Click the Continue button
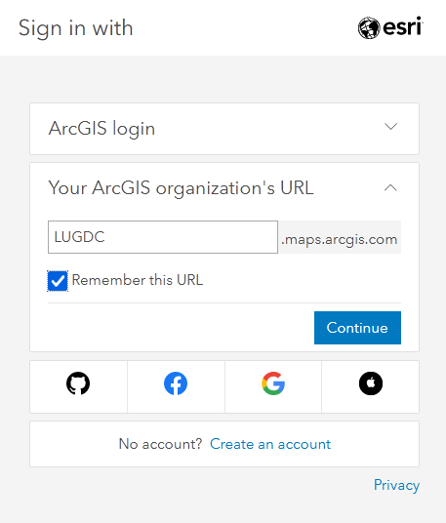 (357, 328)
